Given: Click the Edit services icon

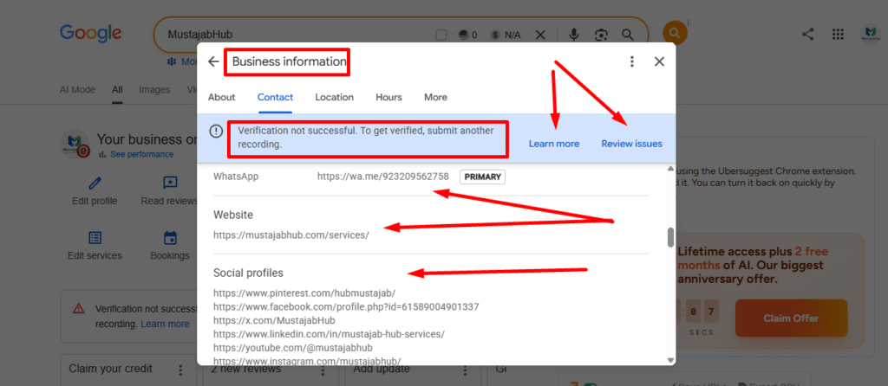Looking at the screenshot, I should tap(95, 238).
